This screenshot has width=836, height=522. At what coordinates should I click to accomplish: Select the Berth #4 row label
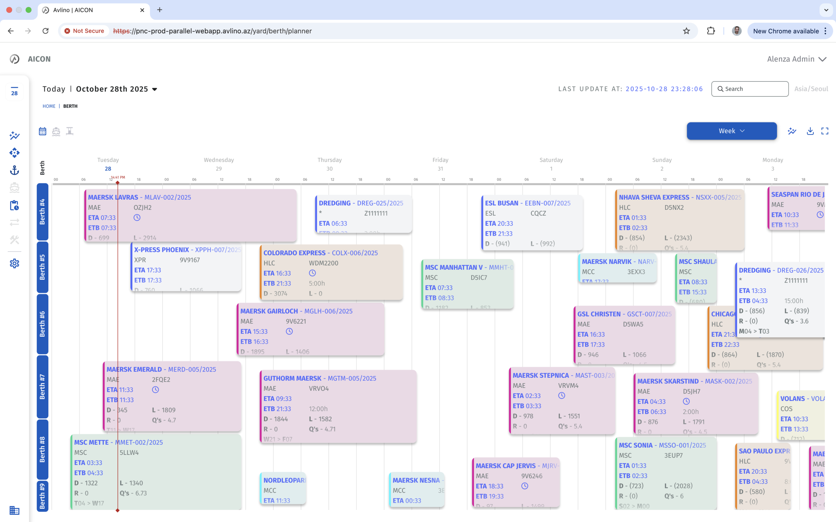pyautogui.click(x=42, y=212)
